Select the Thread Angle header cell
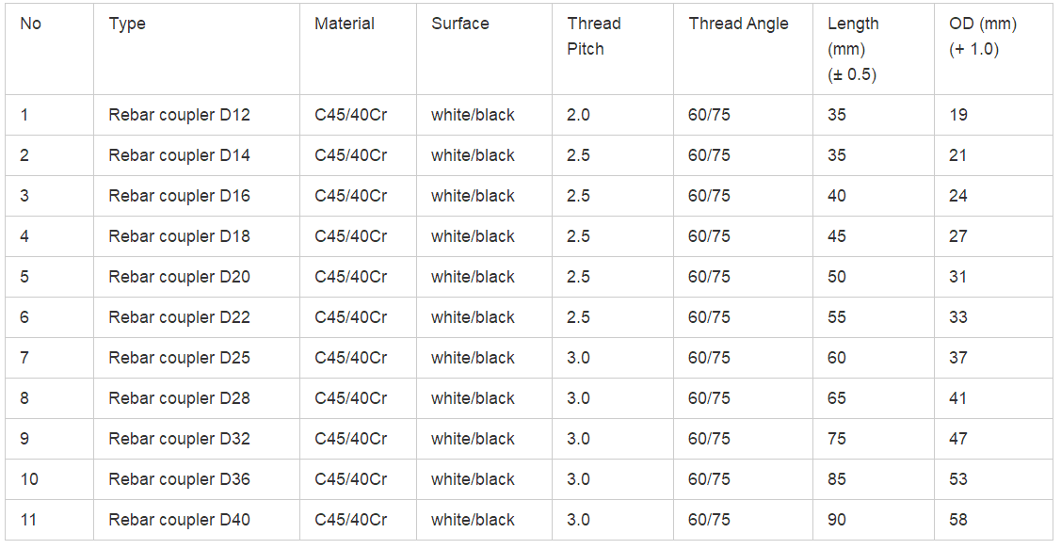This screenshot has width=1061, height=549. (743, 49)
